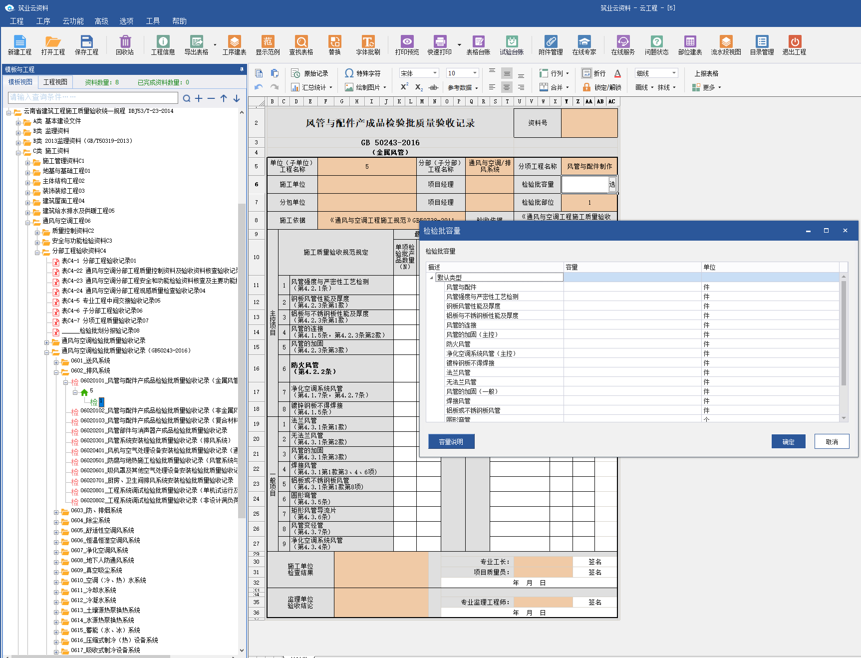
Task: Click the 新建工程 toolbar icon
Action: tap(19, 45)
